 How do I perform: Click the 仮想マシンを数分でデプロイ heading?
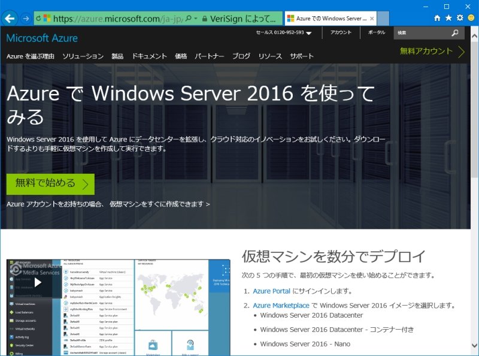tap(334, 257)
